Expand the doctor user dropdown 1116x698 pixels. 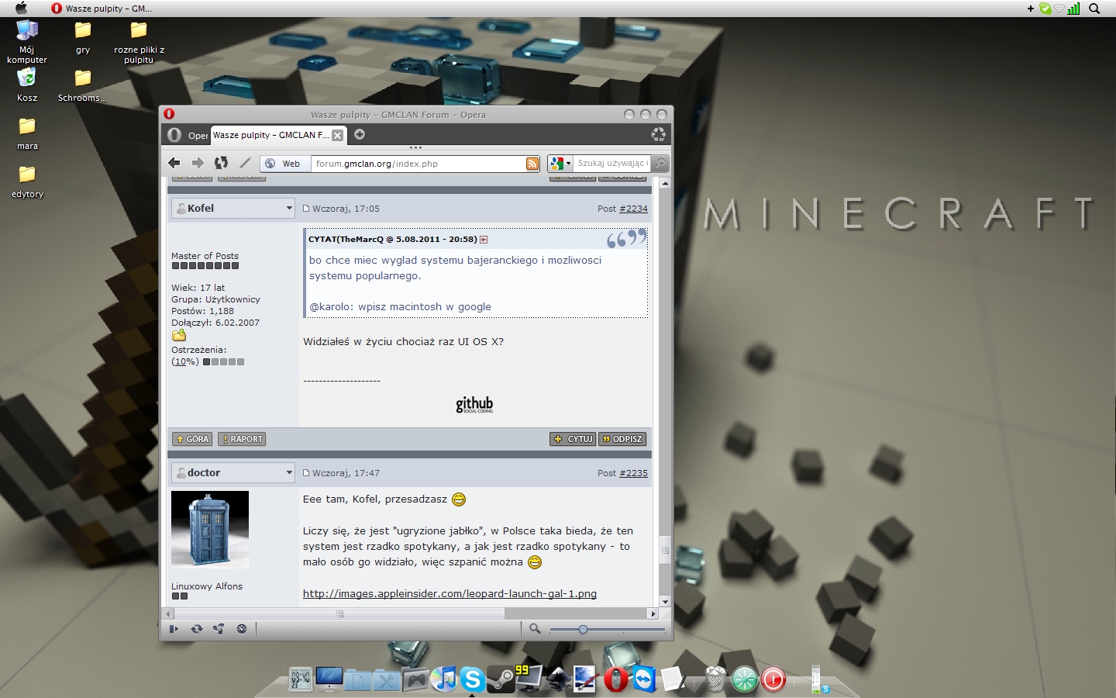[289, 472]
